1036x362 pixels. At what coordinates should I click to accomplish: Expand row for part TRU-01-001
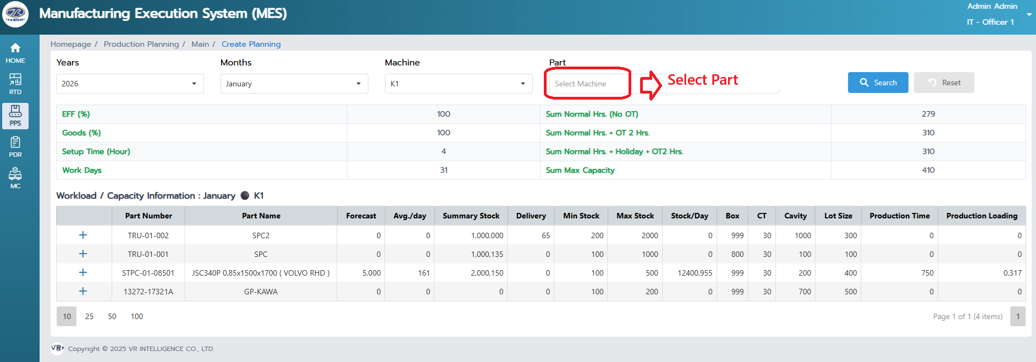(x=83, y=254)
